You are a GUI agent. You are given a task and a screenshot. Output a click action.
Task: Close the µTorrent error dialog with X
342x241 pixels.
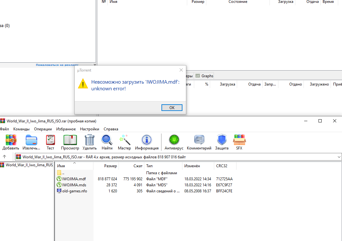click(x=181, y=70)
